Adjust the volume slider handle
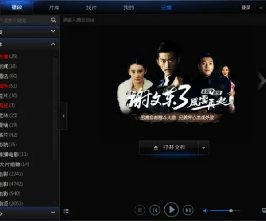266x221 pixels. [231, 210]
